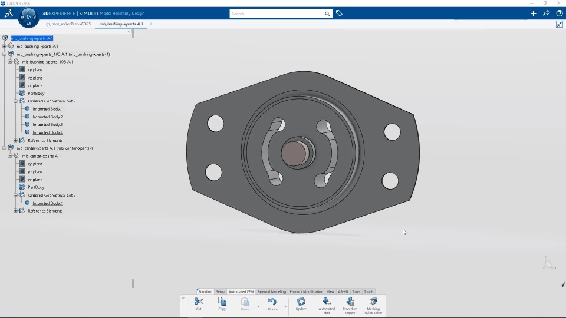Click the axis robot in viewer corner
This screenshot has width=566, height=318.
point(549,263)
